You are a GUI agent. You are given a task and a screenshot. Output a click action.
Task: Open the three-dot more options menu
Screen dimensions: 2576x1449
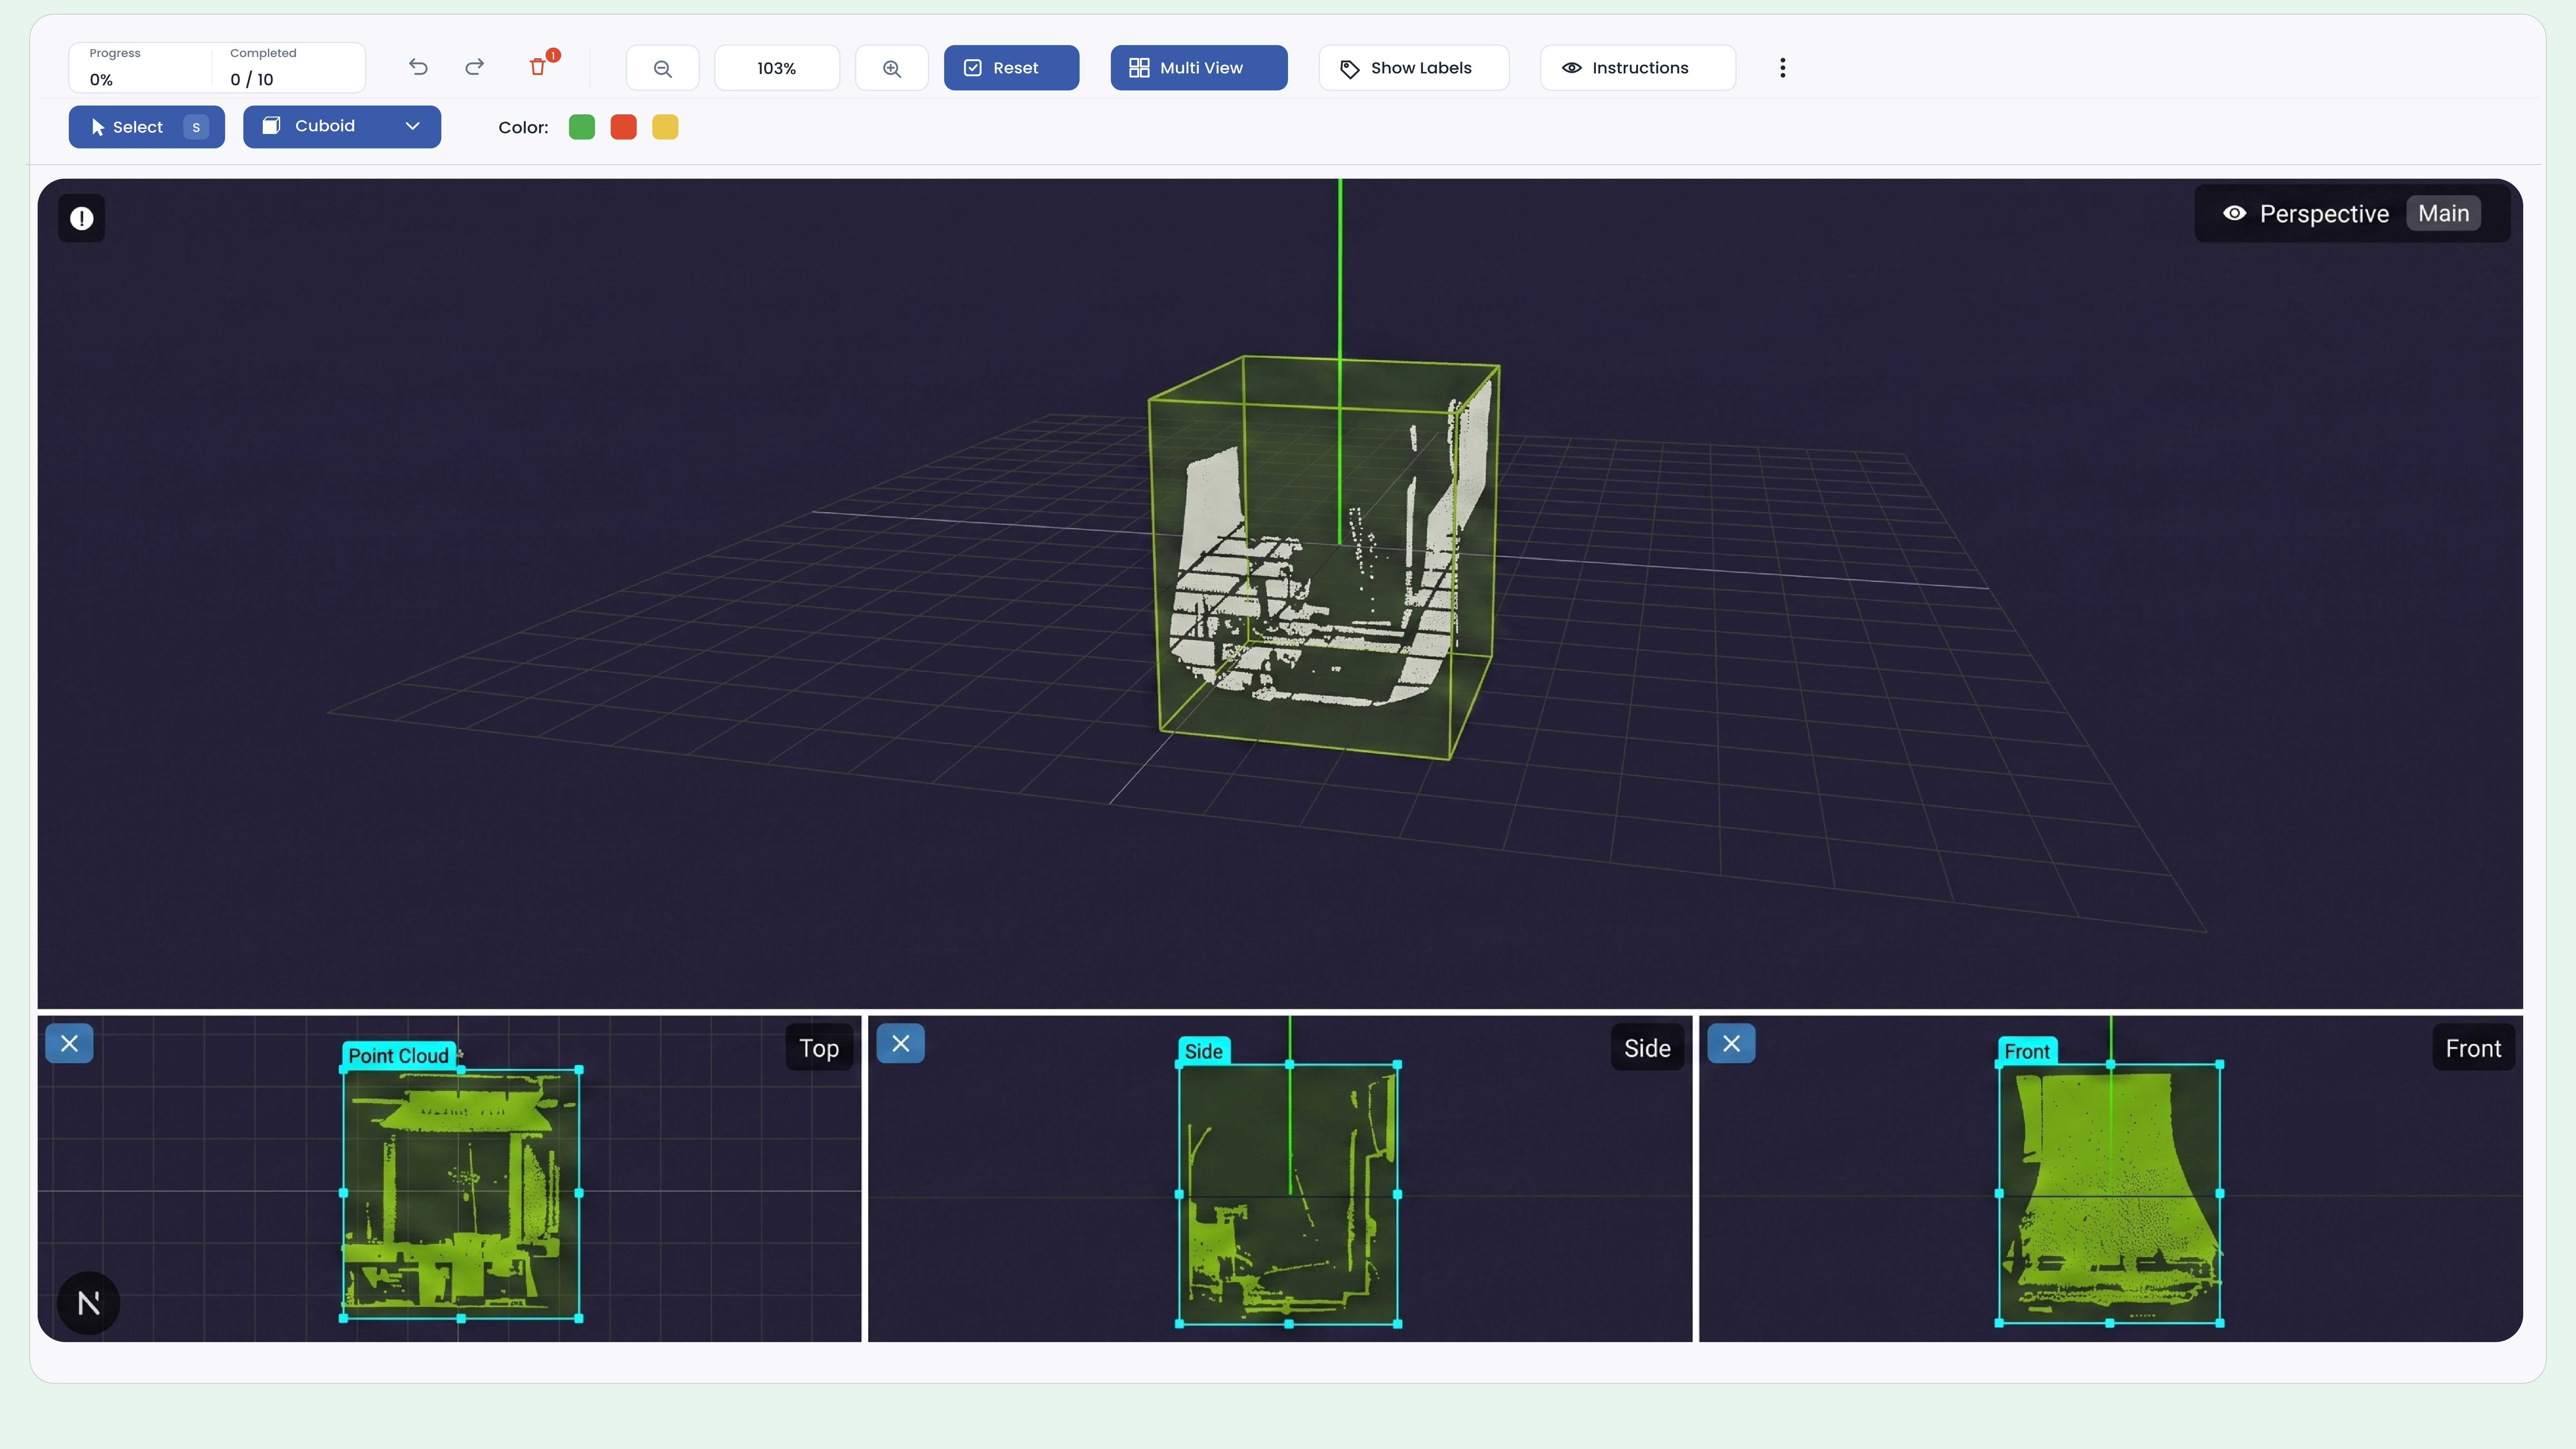[1782, 68]
